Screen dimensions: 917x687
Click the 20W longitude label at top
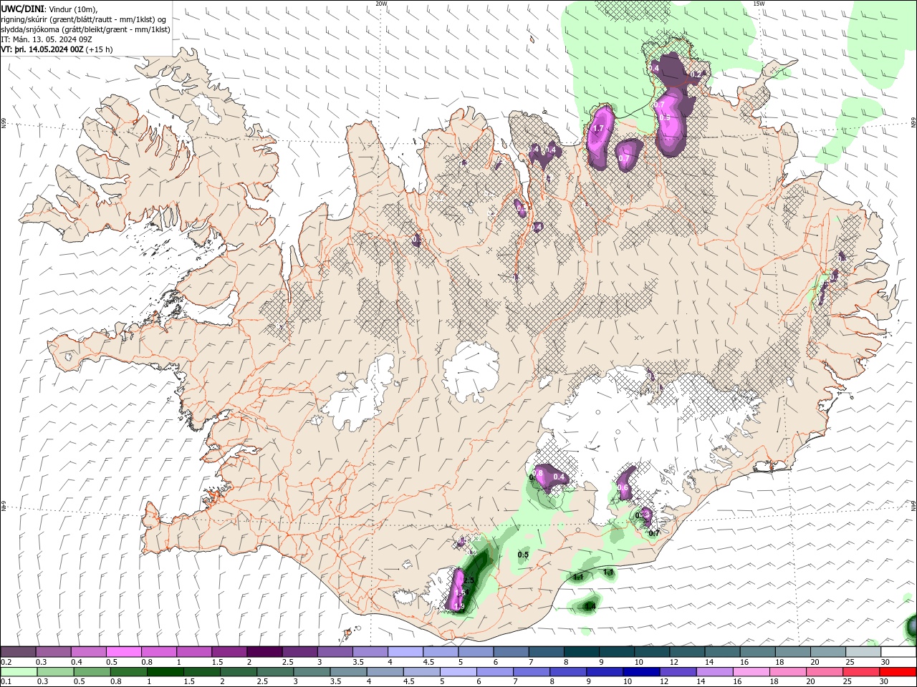381,4
